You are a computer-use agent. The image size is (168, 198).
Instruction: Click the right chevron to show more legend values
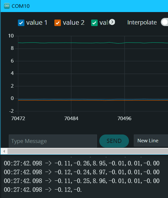[x=112, y=22]
